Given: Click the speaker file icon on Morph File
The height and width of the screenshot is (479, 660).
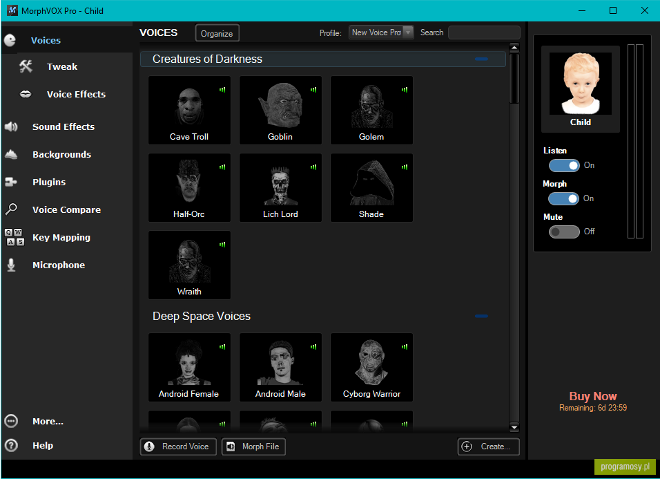Looking at the screenshot, I should coord(231,447).
